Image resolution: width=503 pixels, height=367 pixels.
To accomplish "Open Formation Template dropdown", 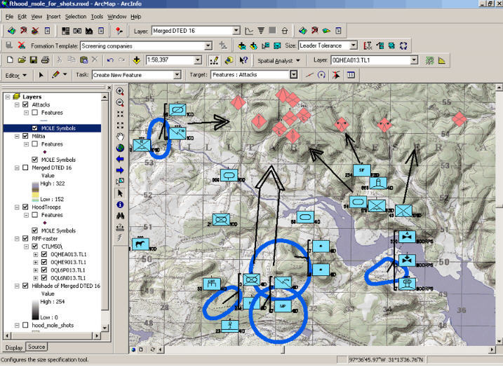I will click(x=208, y=46).
